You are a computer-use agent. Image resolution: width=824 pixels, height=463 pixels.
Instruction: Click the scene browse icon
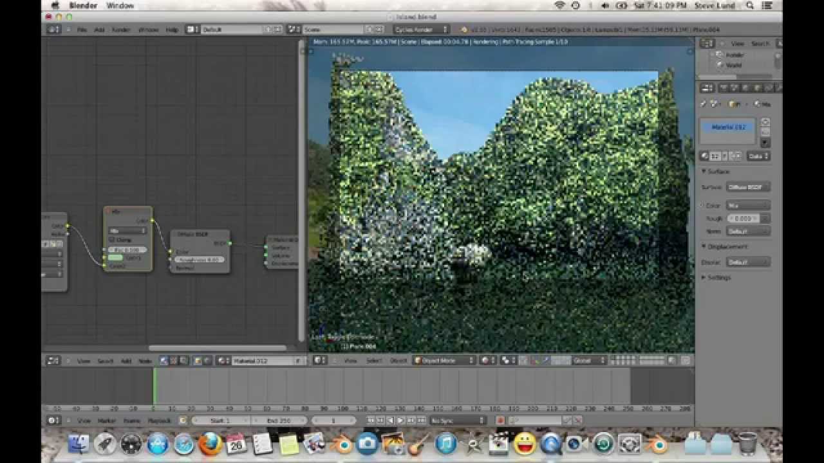point(294,30)
